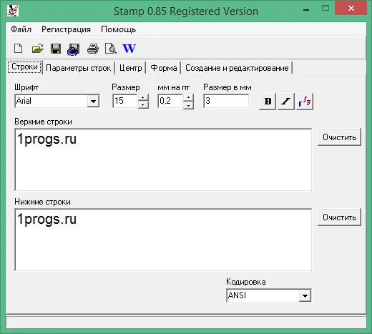Open font dialog with the colored F icon
The image size is (372, 334).
pyautogui.click(x=305, y=102)
